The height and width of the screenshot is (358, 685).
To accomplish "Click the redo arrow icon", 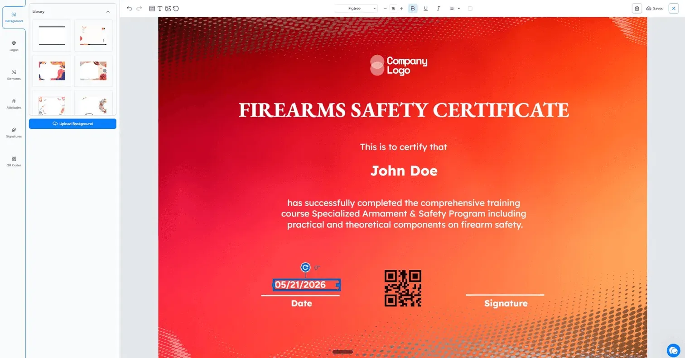I will (x=139, y=9).
